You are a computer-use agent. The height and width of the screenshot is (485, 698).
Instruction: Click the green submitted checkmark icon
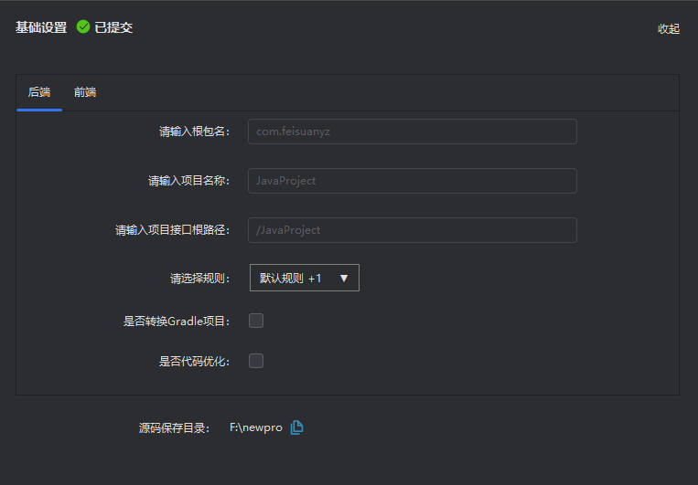point(83,27)
